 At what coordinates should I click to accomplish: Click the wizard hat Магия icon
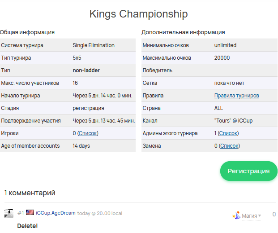click(x=236, y=215)
